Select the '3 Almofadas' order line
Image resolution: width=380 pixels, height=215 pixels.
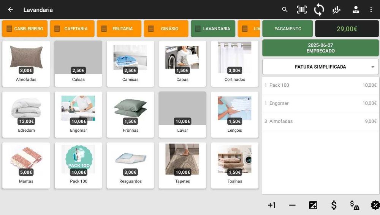click(320, 122)
